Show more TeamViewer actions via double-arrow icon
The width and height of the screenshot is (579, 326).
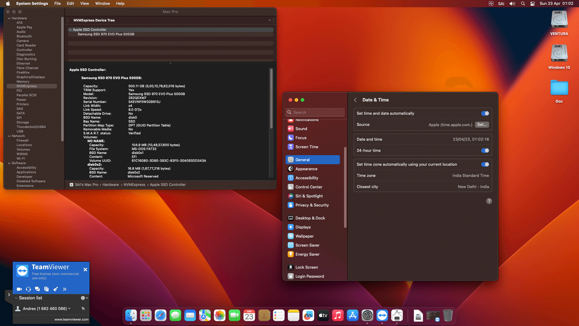[x=65, y=289]
